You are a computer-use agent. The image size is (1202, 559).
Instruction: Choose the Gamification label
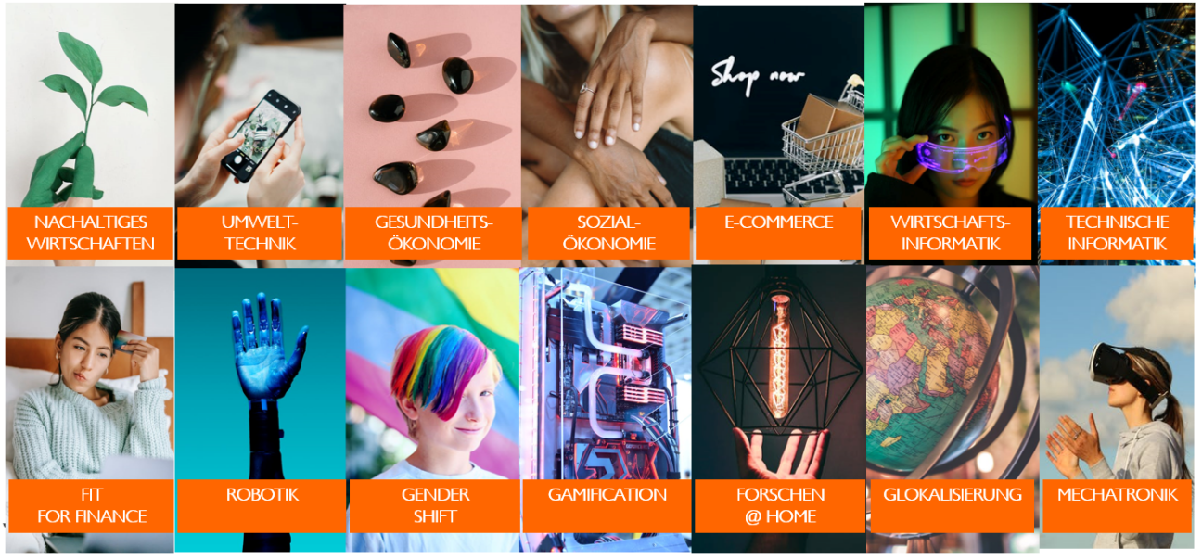(x=607, y=505)
